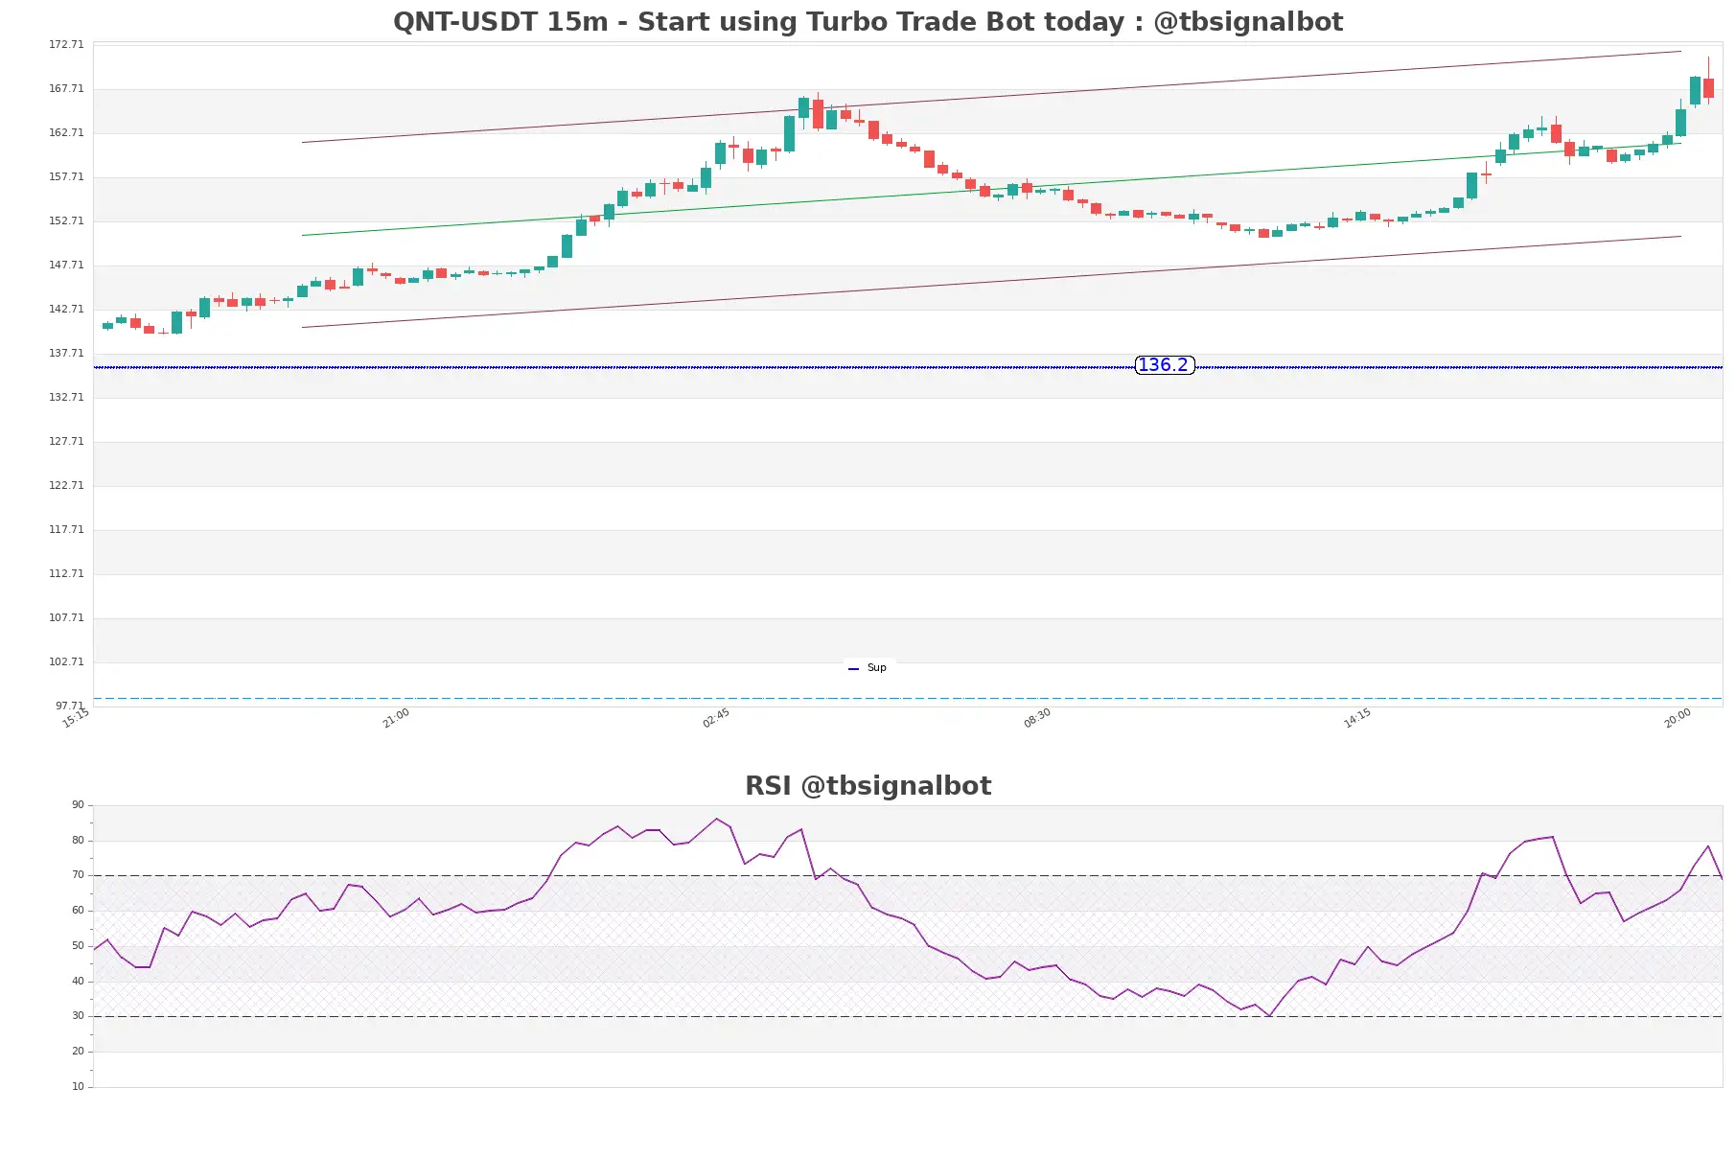Click the 162.71 price axis label
Screen dimensions: 1736x1158
click(x=66, y=132)
